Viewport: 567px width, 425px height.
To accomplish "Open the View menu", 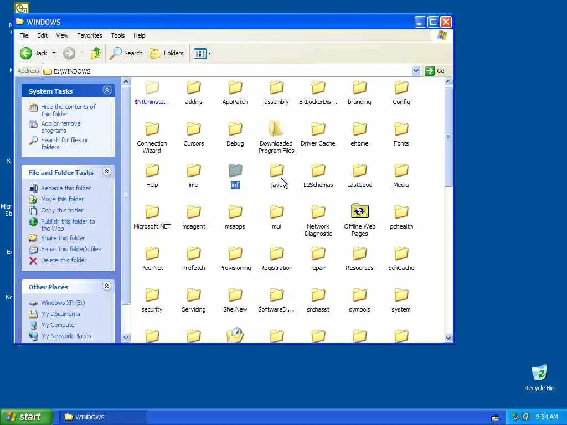I will [62, 35].
